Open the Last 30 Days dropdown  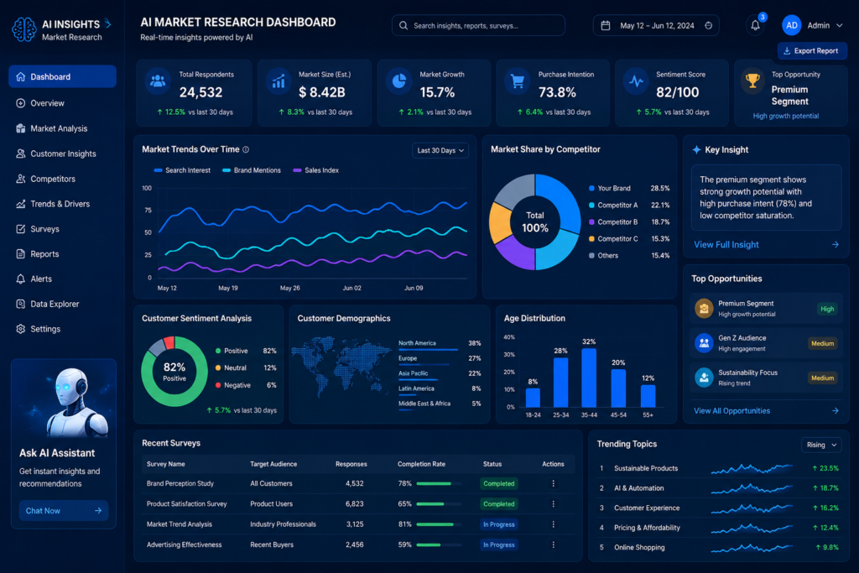440,151
